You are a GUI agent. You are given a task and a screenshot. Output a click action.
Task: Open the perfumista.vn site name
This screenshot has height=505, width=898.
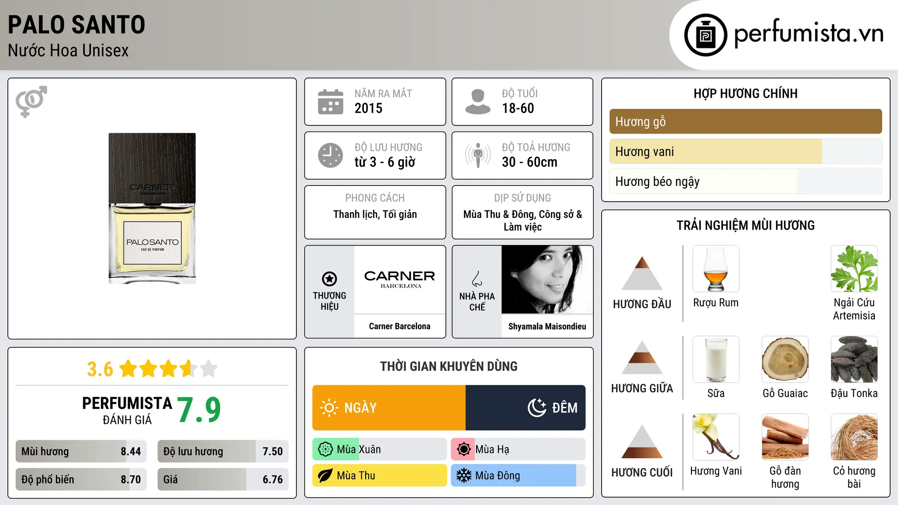click(x=809, y=34)
